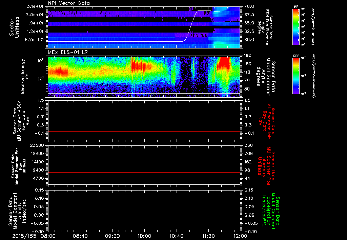Click the '110' scanner angle tick
347x240 pixels.
click(x=248, y=72)
